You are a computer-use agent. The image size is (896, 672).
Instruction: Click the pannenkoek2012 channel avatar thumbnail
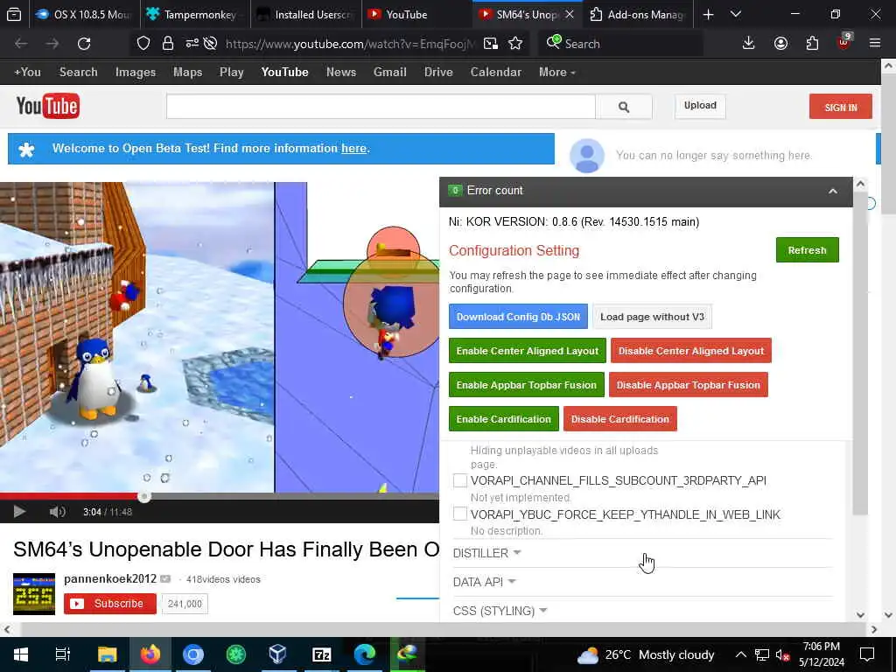pos(34,594)
